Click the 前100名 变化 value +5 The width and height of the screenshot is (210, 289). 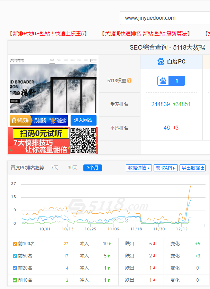click(198, 244)
